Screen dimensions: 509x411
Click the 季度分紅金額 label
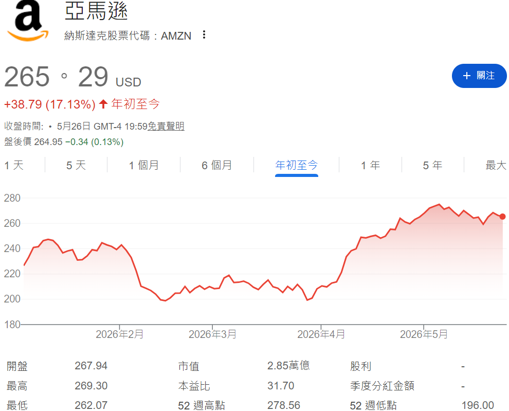click(382, 386)
